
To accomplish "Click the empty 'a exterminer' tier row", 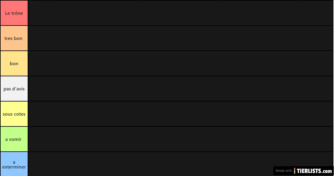I will (x=150, y=164).
